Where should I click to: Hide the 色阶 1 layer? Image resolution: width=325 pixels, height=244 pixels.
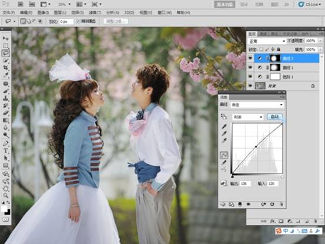pyautogui.click(x=250, y=76)
